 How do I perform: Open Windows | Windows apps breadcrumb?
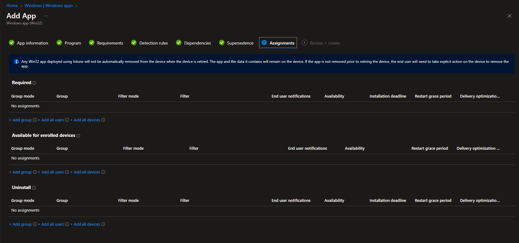pos(49,6)
